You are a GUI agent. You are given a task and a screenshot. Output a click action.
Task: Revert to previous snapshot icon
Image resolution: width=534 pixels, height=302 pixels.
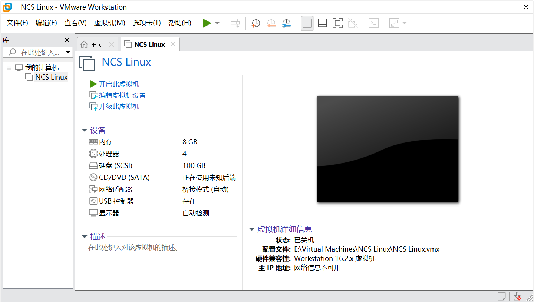(x=271, y=23)
